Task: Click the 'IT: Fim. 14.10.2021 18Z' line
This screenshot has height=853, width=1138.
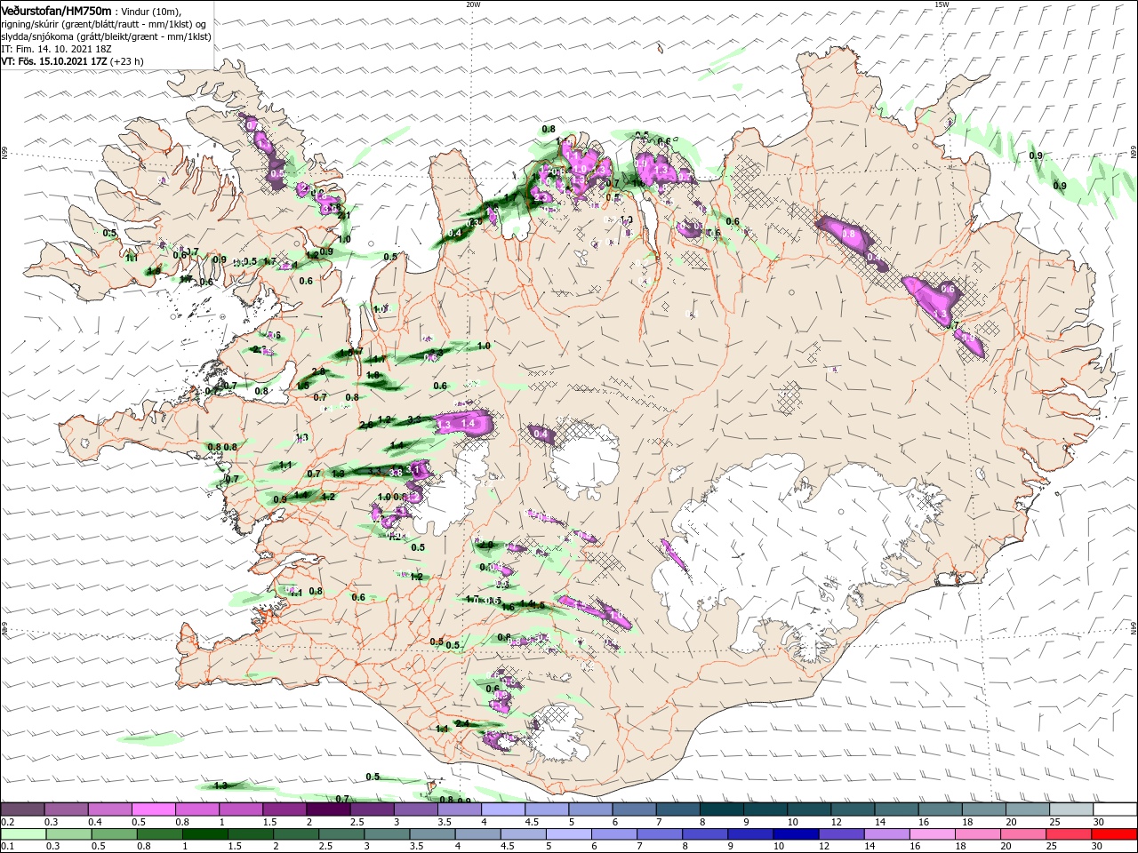Action: pyautogui.click(x=55, y=49)
